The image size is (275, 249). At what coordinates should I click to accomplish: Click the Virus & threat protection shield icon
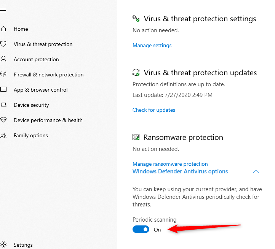(3, 44)
